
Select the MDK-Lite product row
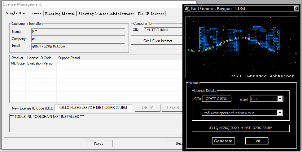coord(96,63)
